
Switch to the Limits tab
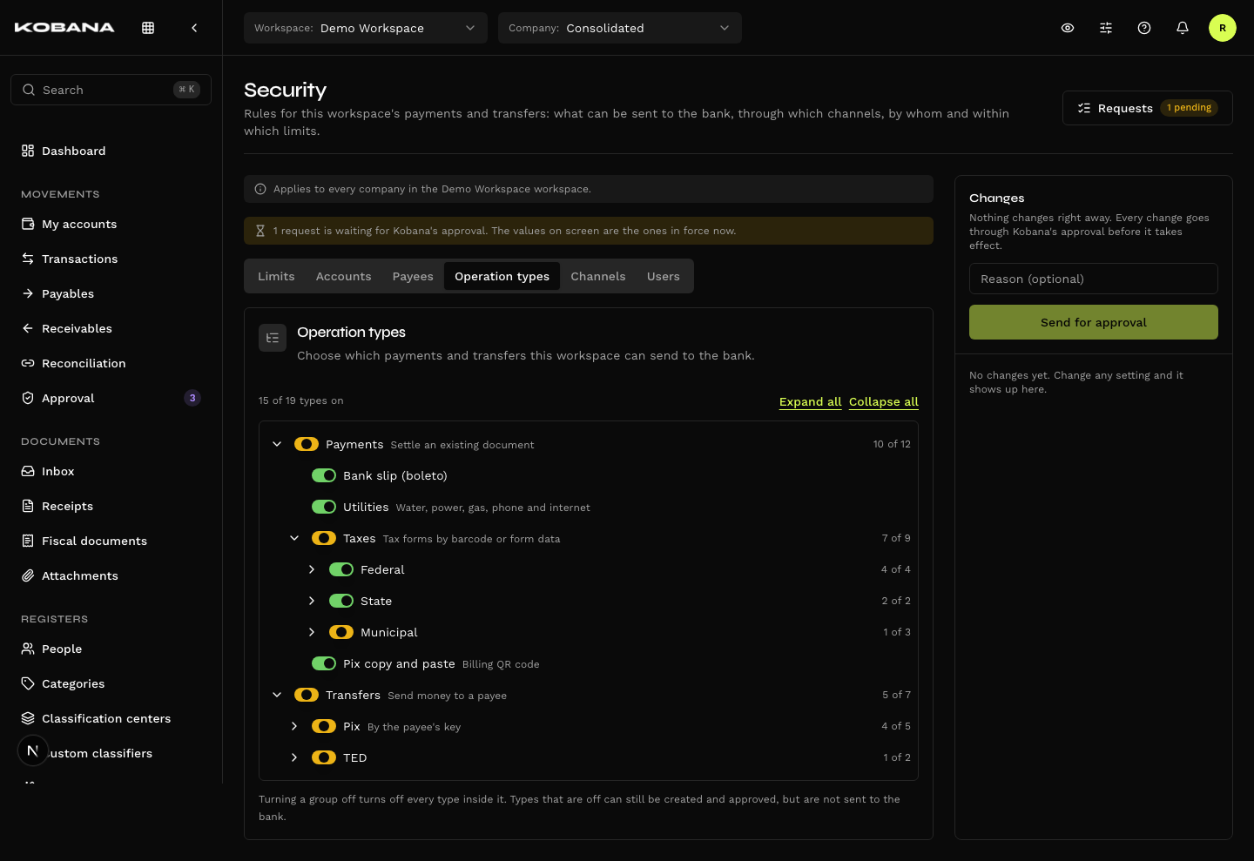(x=276, y=276)
